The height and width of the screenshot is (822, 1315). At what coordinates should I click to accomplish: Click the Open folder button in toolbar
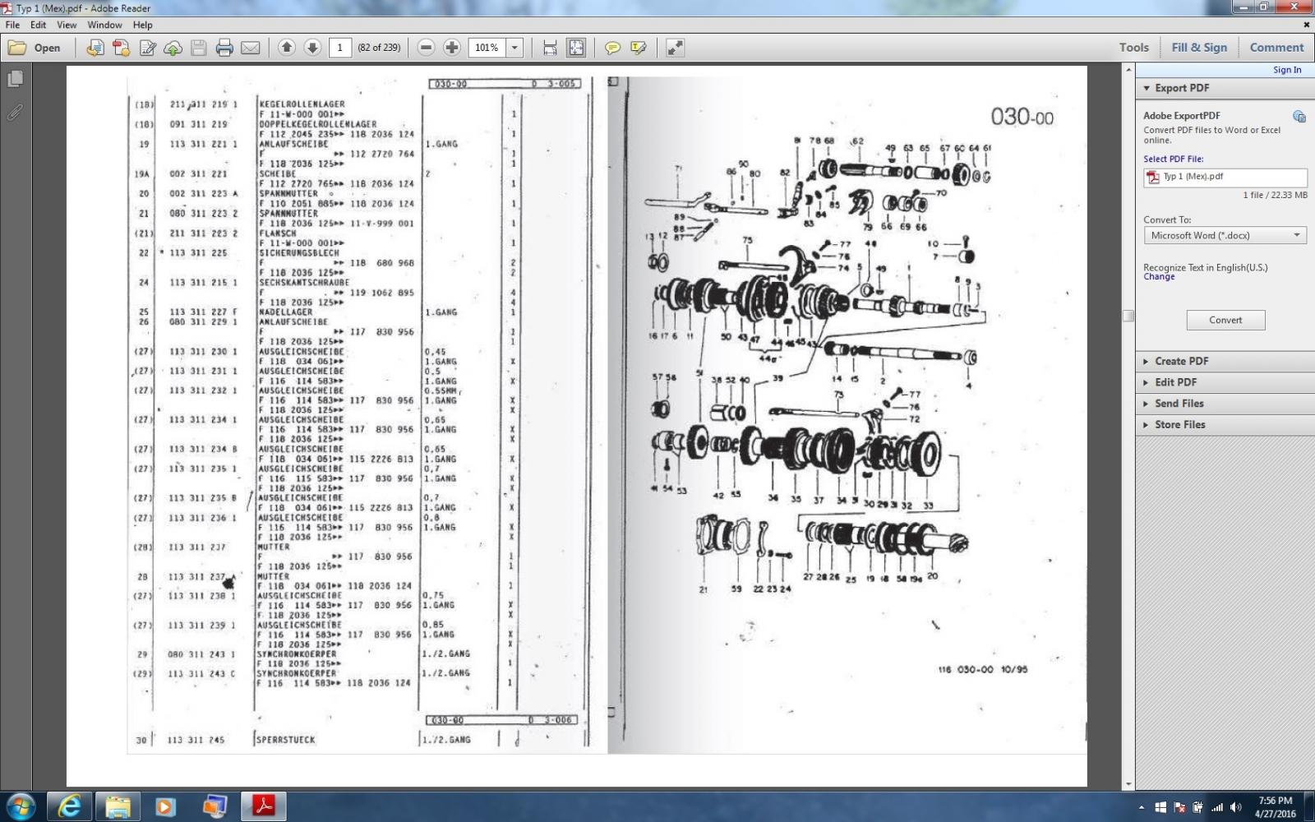click(35, 48)
